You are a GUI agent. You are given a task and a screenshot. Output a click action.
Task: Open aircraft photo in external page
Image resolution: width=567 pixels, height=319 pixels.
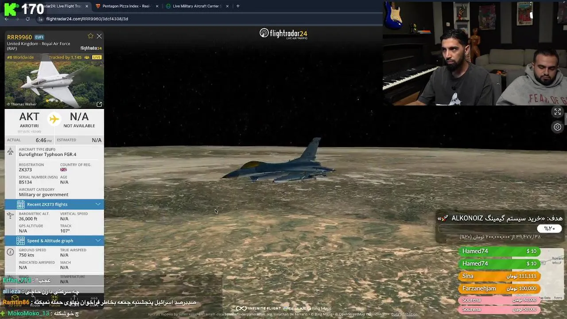(99, 104)
